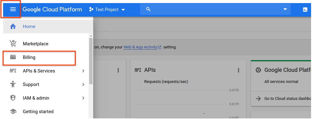This screenshot has height=119, width=312.
Task: Expand the IAM & admin submenu chevron
Action: 83,98
